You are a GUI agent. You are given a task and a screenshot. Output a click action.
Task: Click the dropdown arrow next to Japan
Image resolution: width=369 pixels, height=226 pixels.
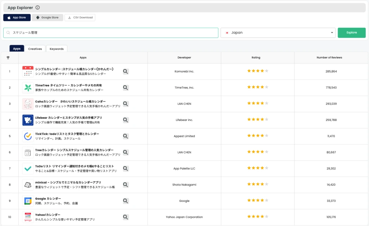[332, 32]
